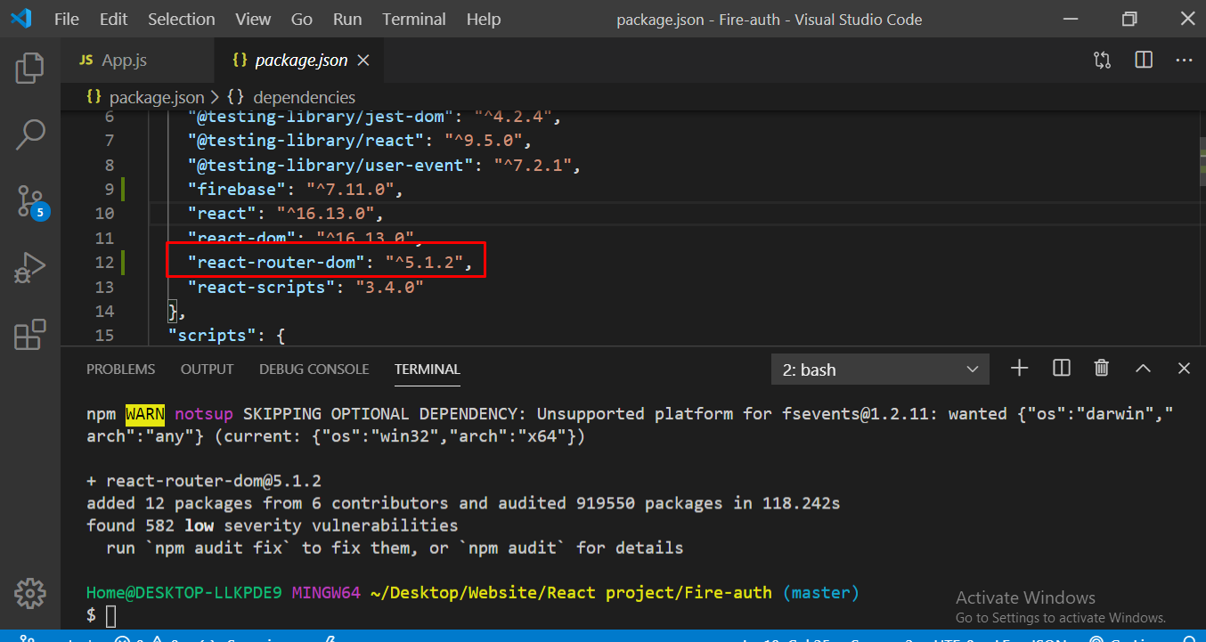This screenshot has height=642, width=1206.
Task: Click the "^7.2.1" version value
Action: 532,165
